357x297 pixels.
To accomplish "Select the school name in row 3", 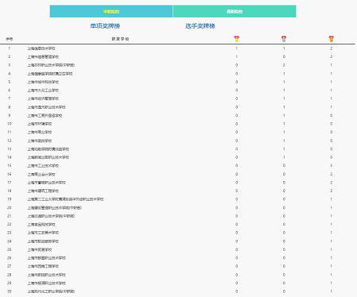I will click(51, 65).
